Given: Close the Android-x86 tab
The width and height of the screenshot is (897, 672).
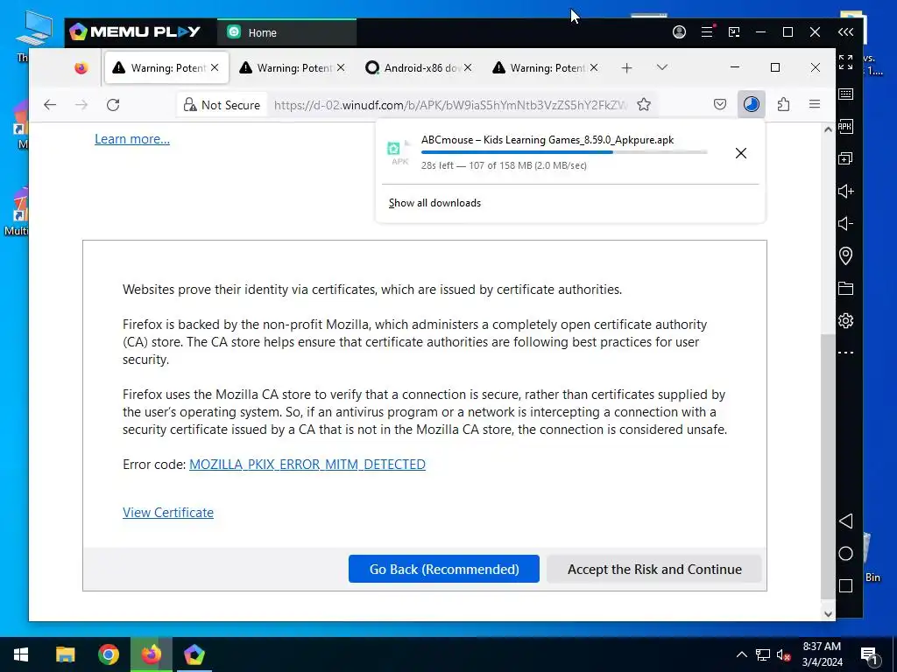Looking at the screenshot, I should click(x=468, y=67).
